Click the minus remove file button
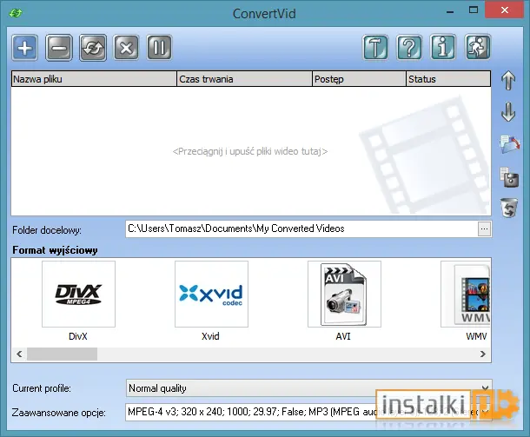The height and width of the screenshot is (437, 530). [59, 48]
